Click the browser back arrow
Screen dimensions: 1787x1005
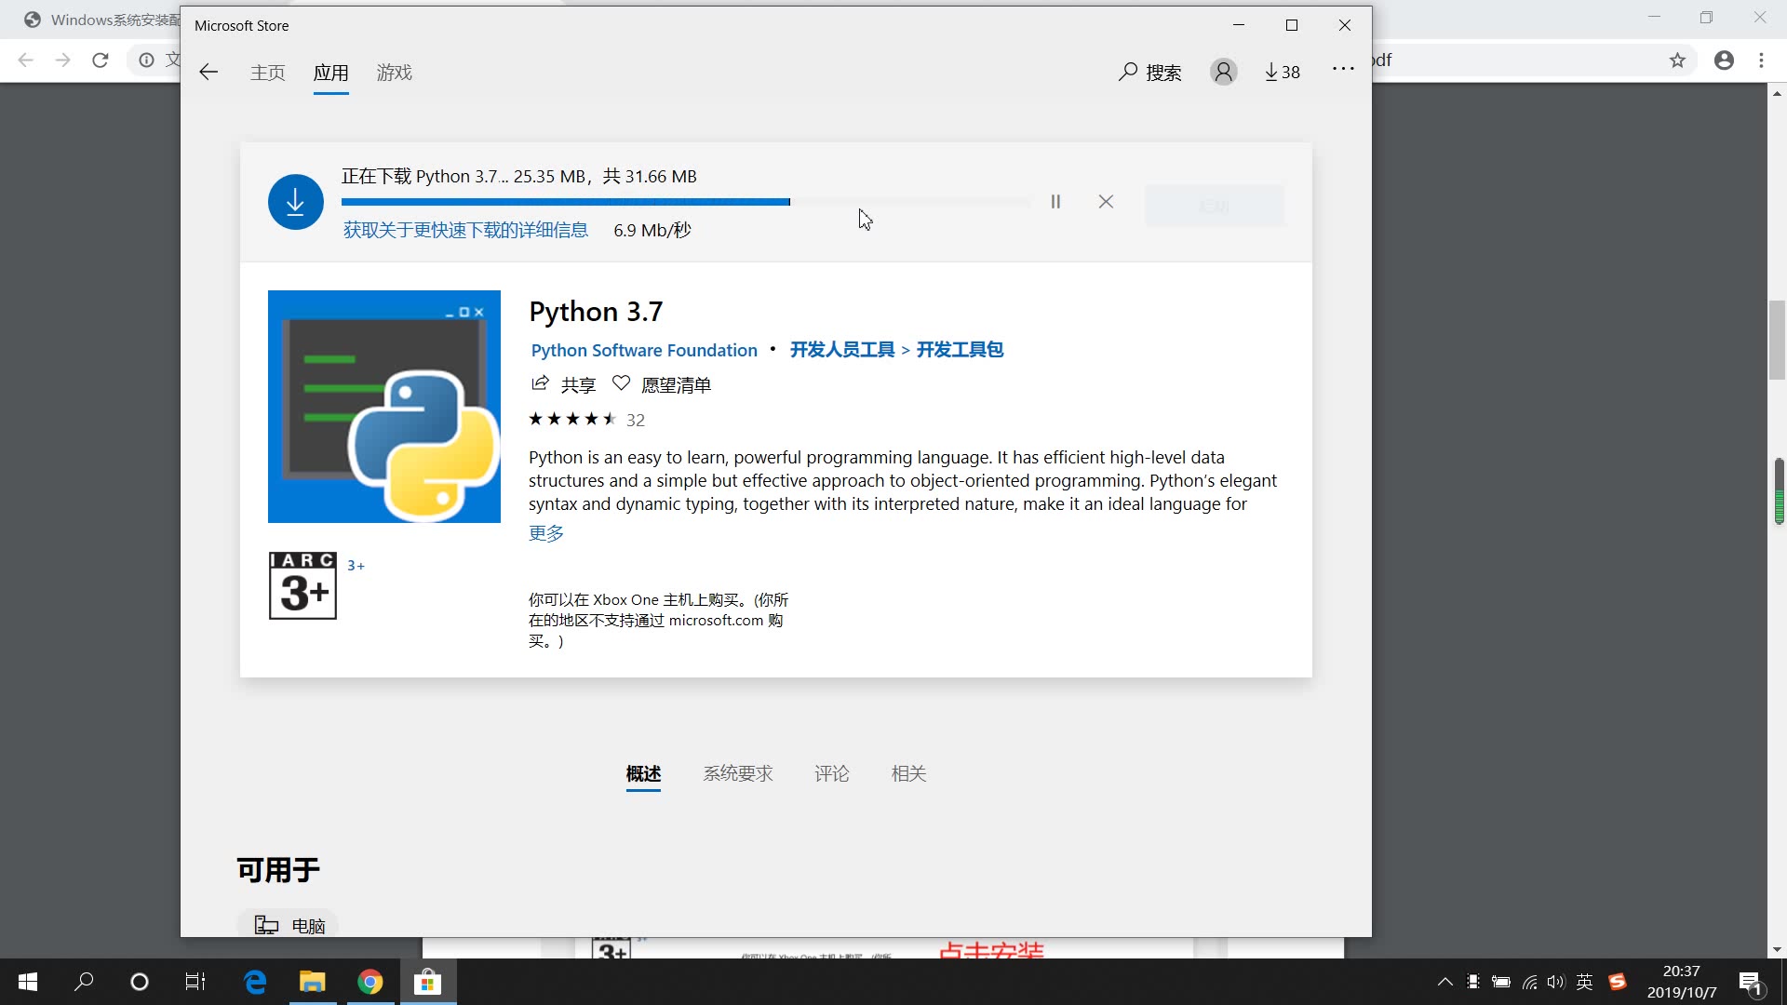click(25, 60)
